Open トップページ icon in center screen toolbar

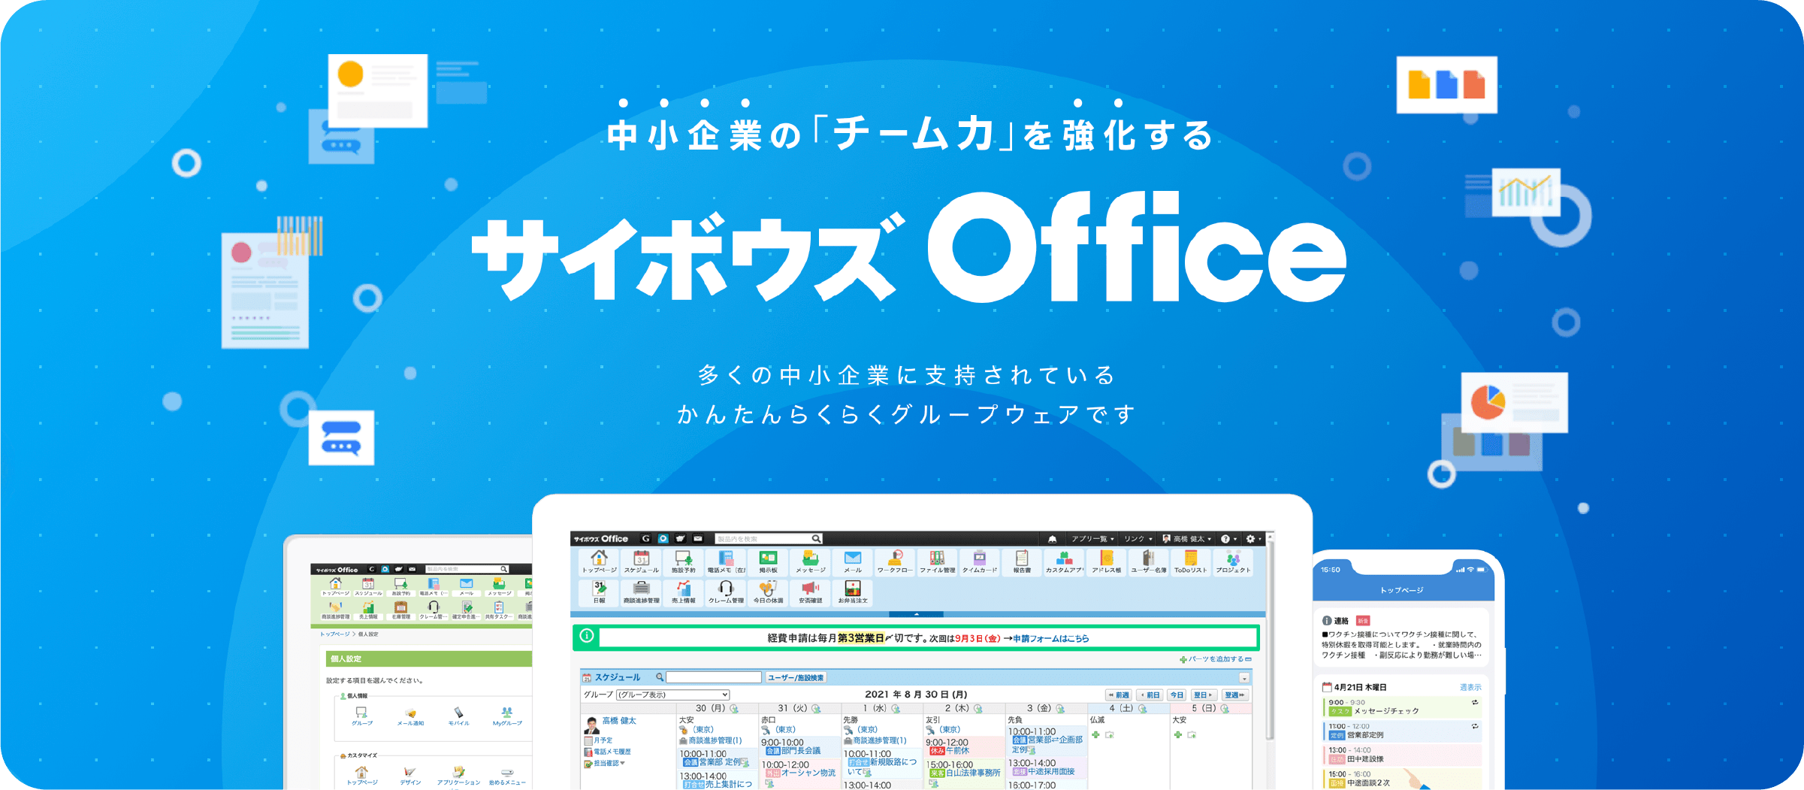[599, 562]
